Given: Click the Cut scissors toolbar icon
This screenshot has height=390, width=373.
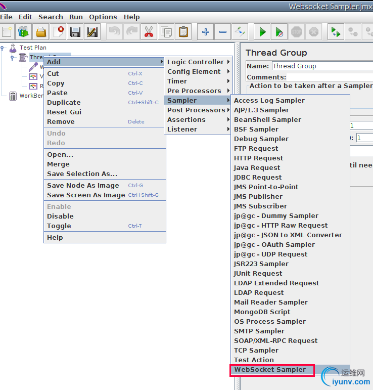Looking at the screenshot, I should (149, 32).
